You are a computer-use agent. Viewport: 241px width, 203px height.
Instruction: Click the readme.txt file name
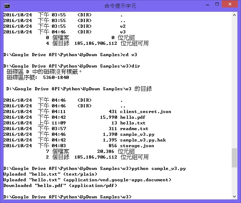pos(134,129)
